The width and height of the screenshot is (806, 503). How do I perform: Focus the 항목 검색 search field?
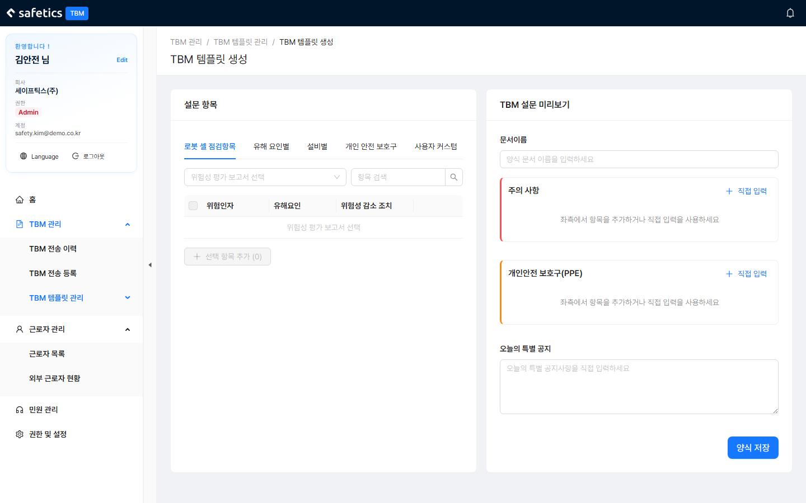point(398,177)
